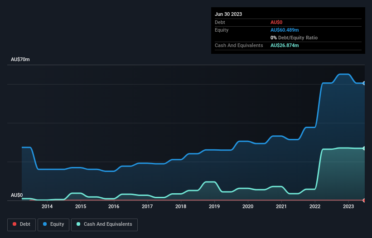The width and height of the screenshot is (372, 238).
Task: Click the 2015 axis label
Action: point(81,206)
